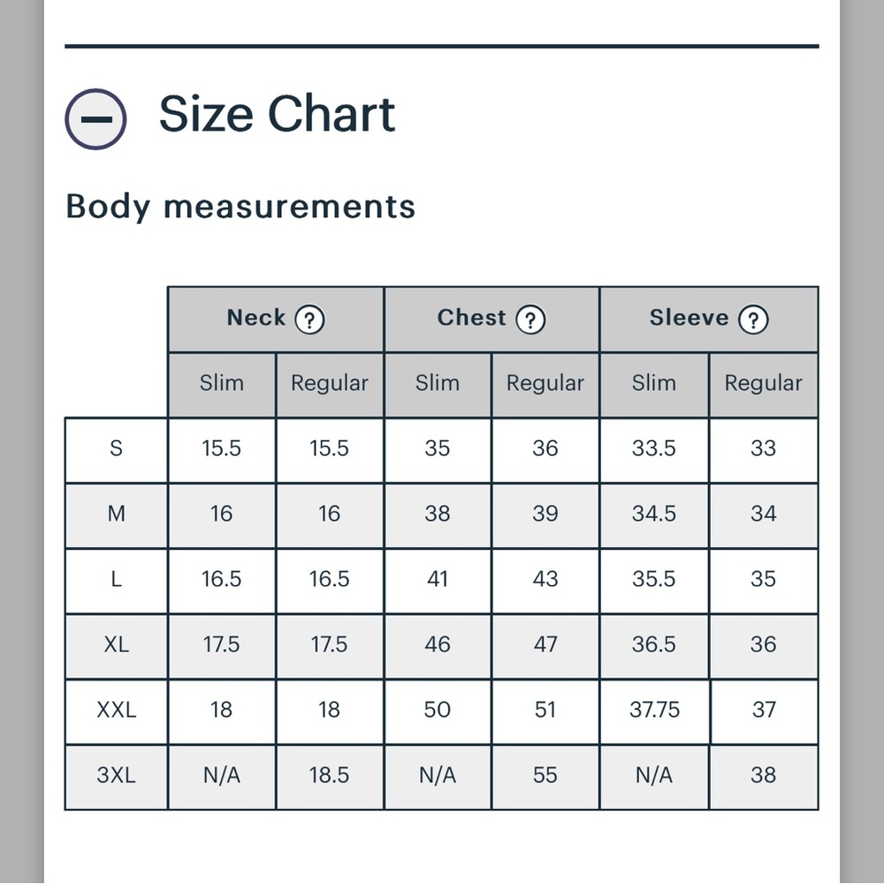This screenshot has height=884, width=884.
Task: Collapse the Size Chart section
Action: click(95, 119)
